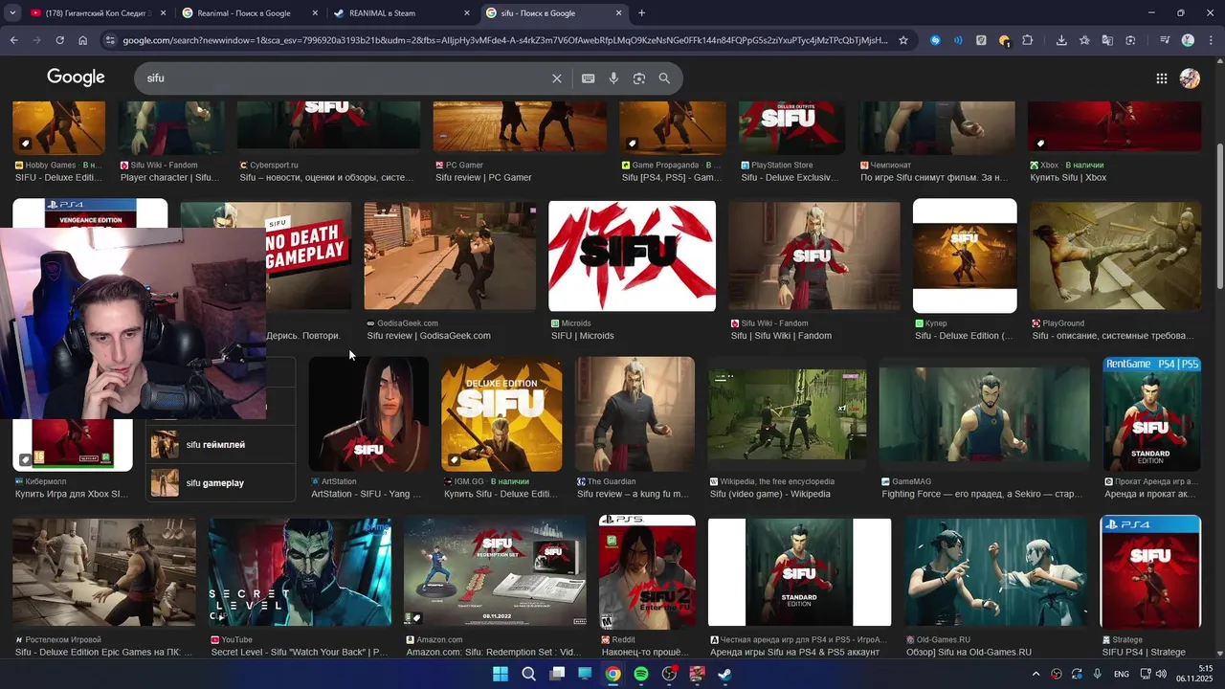The height and width of the screenshot is (689, 1225).
Task: Open the bookmarks star-list icon
Action: 1084,40
